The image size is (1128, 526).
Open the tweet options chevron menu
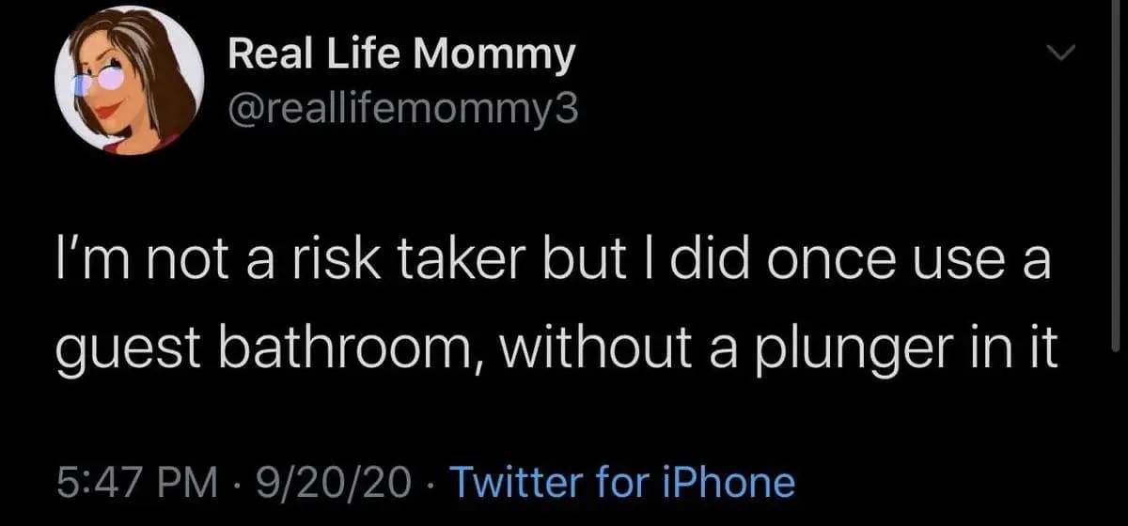1061,57
